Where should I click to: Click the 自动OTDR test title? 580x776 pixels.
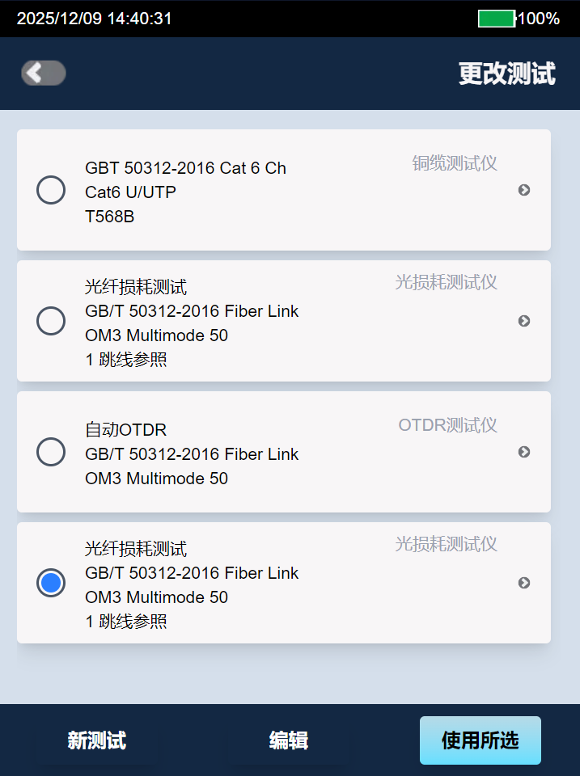click(125, 430)
